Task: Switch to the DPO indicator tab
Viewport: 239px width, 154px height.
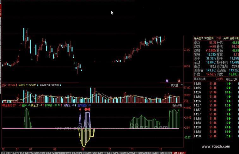Action: [x=113, y=153]
